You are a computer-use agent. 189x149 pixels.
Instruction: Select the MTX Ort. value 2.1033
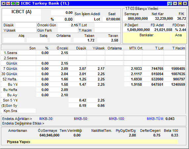point(136,69)
